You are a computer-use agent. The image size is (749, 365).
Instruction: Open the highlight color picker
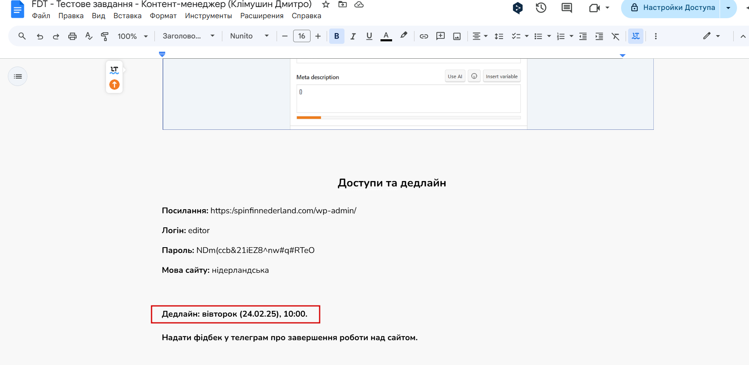point(404,36)
